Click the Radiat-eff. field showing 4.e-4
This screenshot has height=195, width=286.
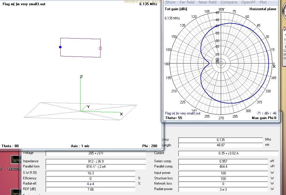[x=90, y=184]
